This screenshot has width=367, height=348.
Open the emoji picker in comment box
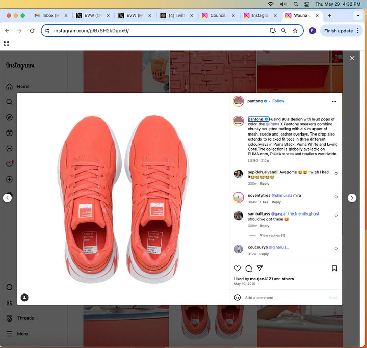pos(238,298)
